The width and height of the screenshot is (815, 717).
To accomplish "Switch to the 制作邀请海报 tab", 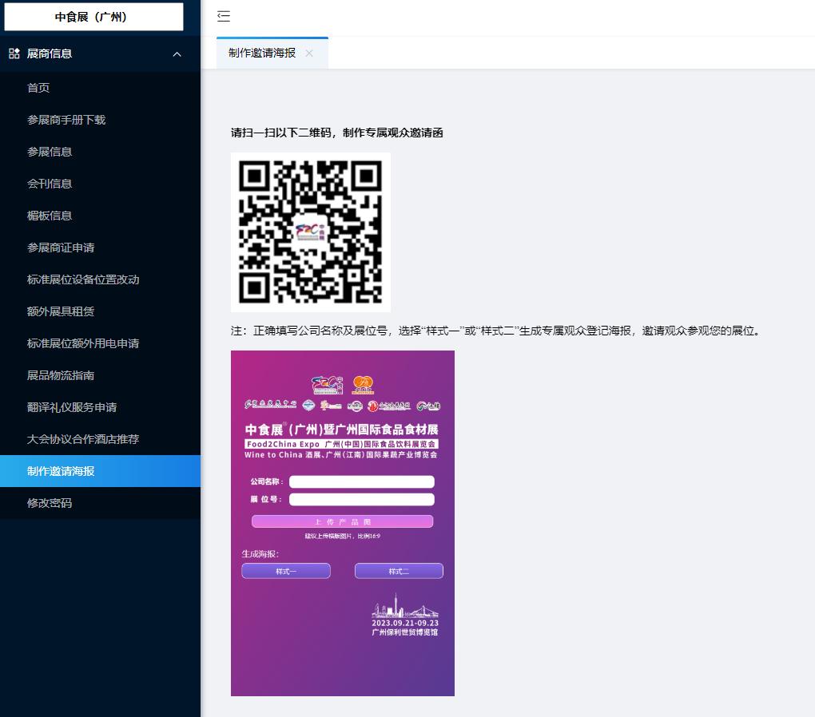I will (x=262, y=53).
